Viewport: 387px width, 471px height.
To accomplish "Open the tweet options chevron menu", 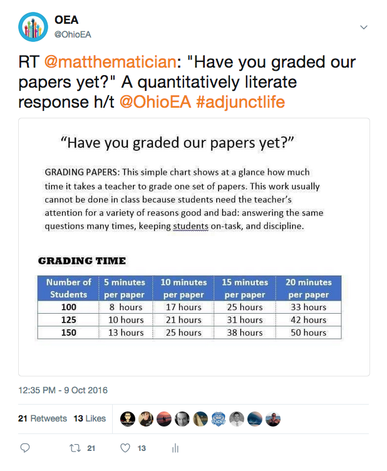I will [x=364, y=28].
